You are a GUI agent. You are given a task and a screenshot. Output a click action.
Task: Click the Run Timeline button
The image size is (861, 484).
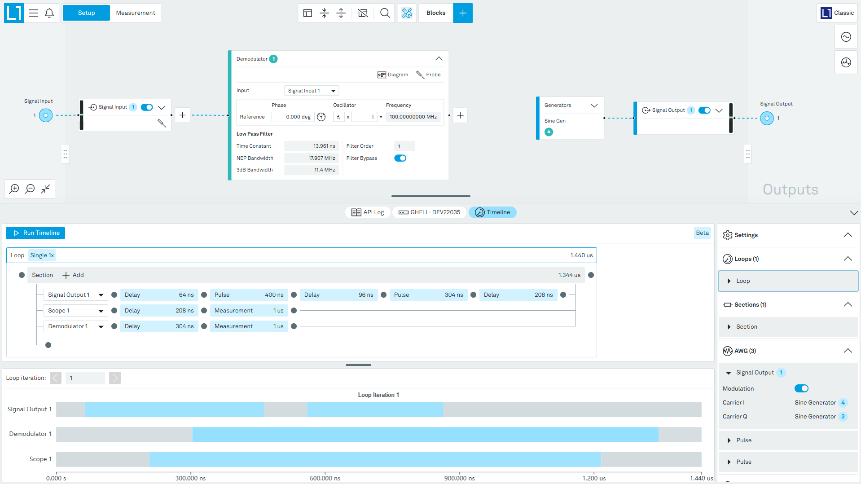click(x=35, y=233)
